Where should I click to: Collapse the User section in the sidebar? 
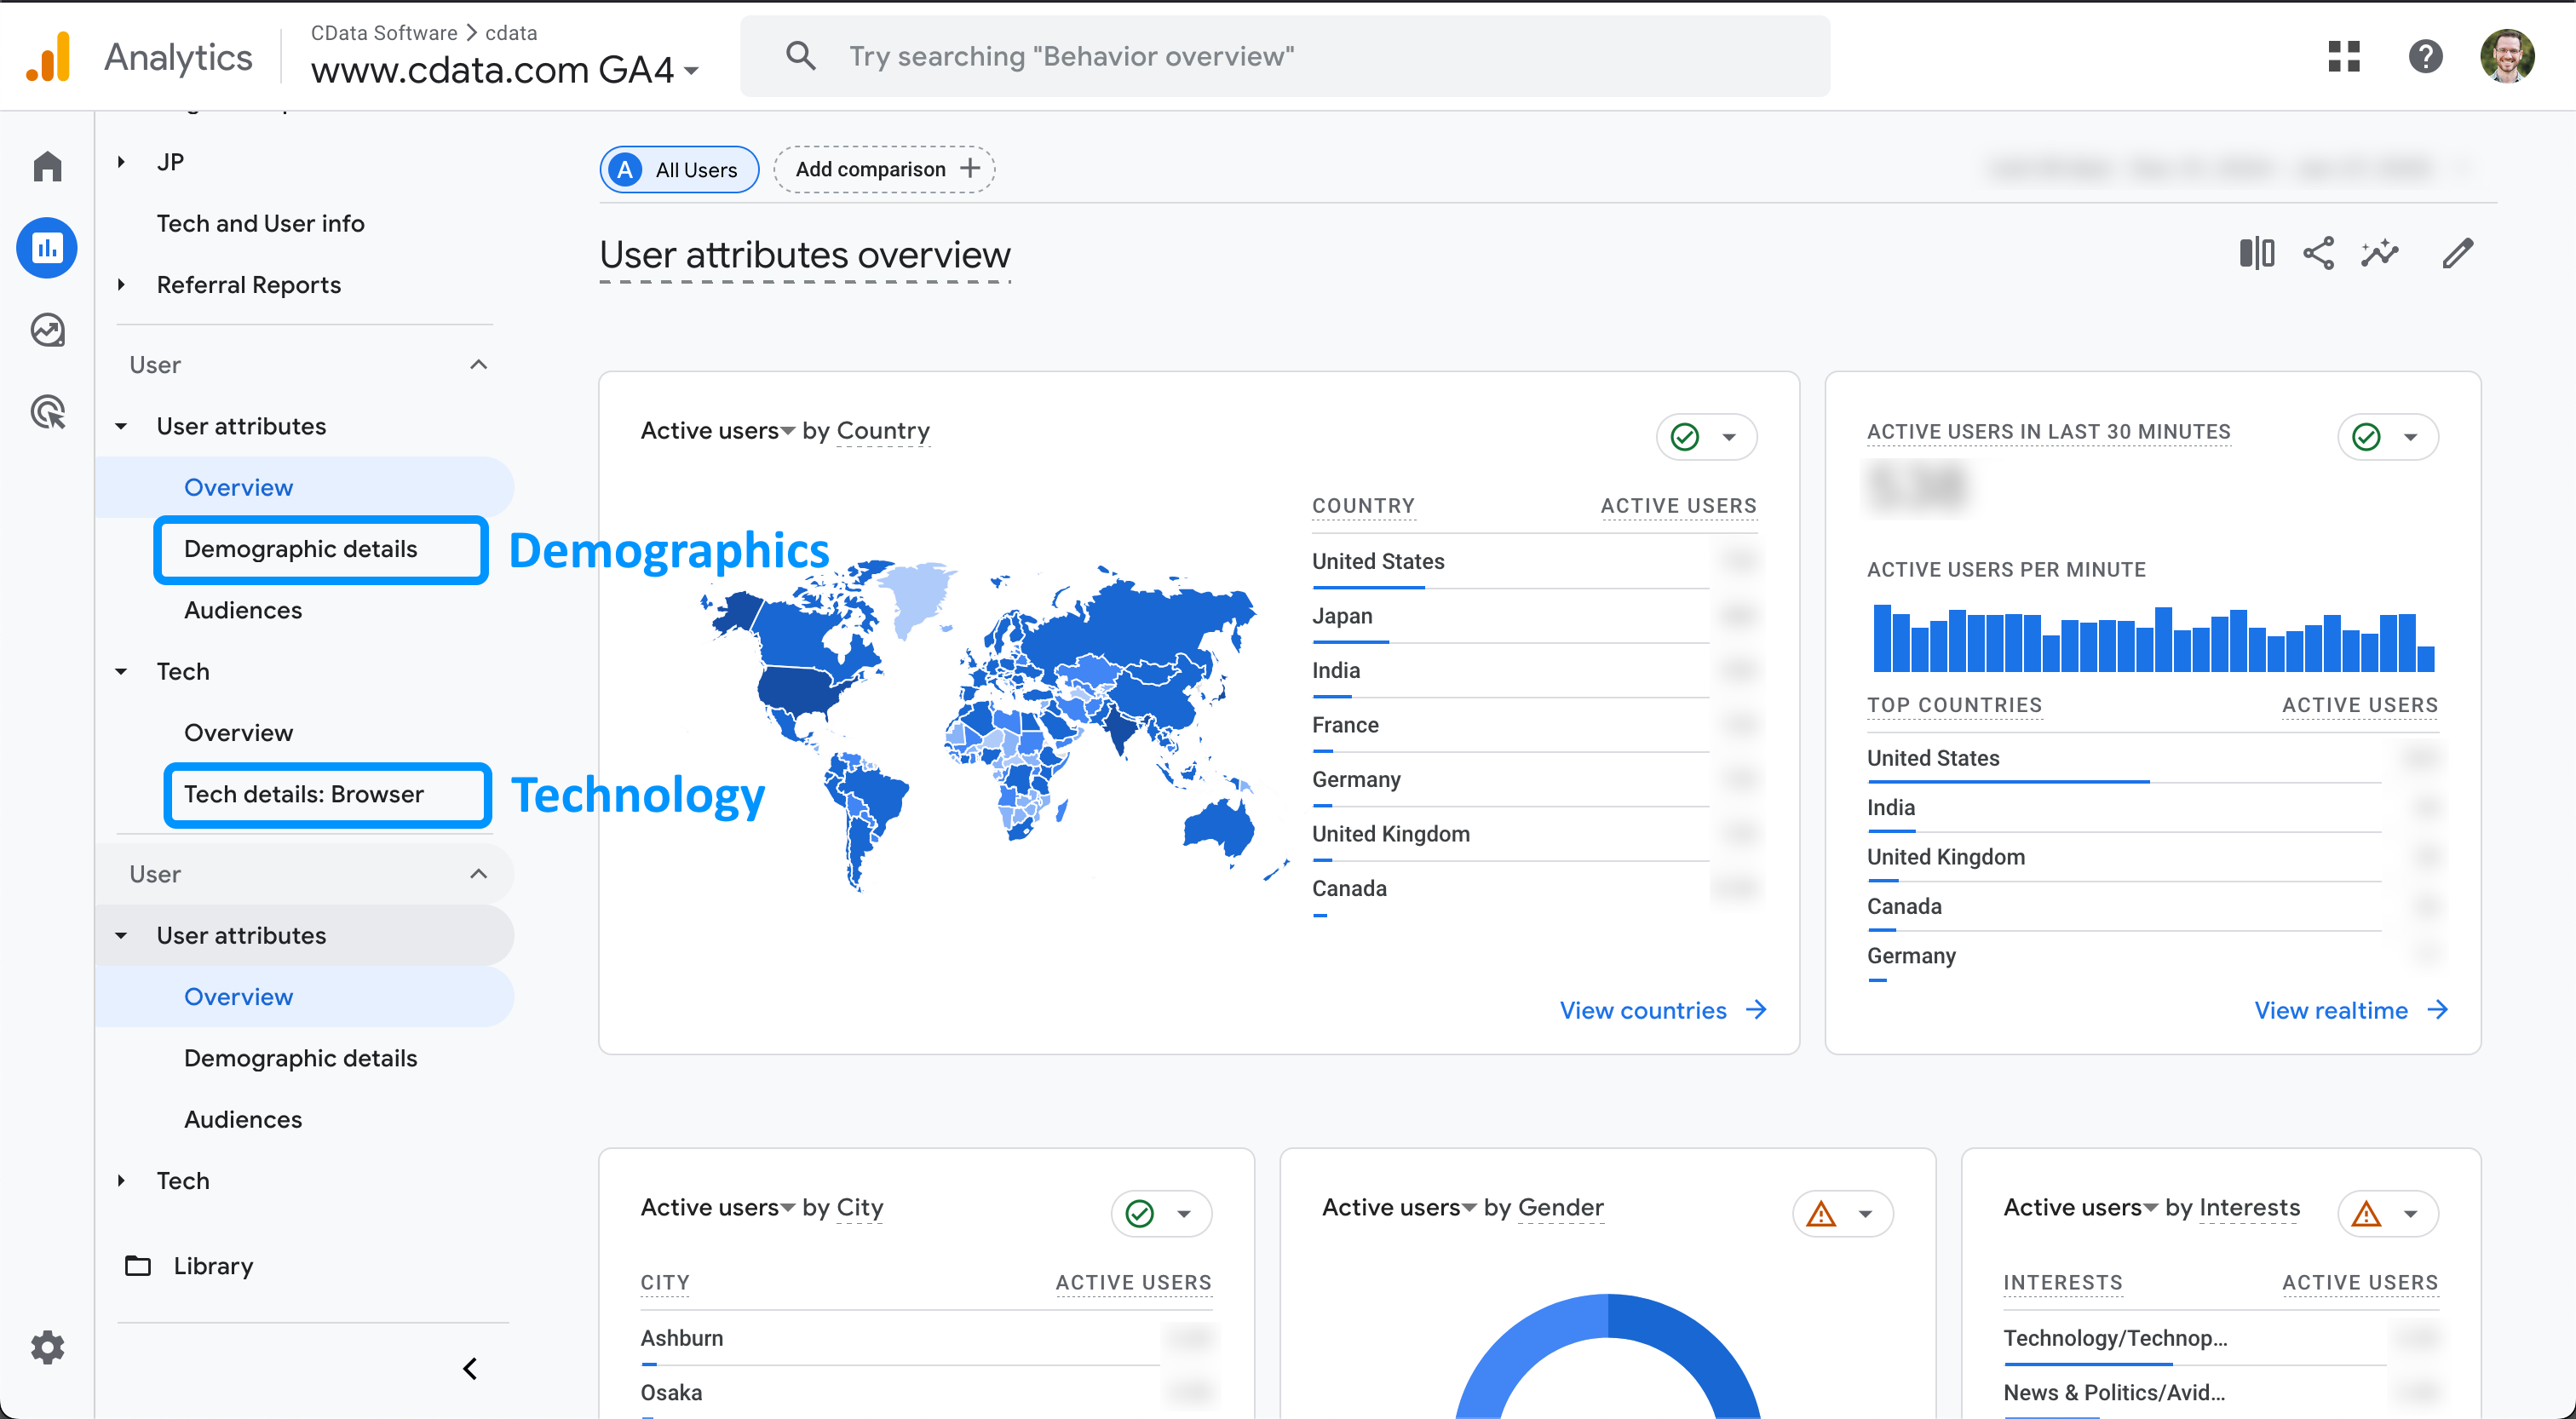tap(479, 364)
